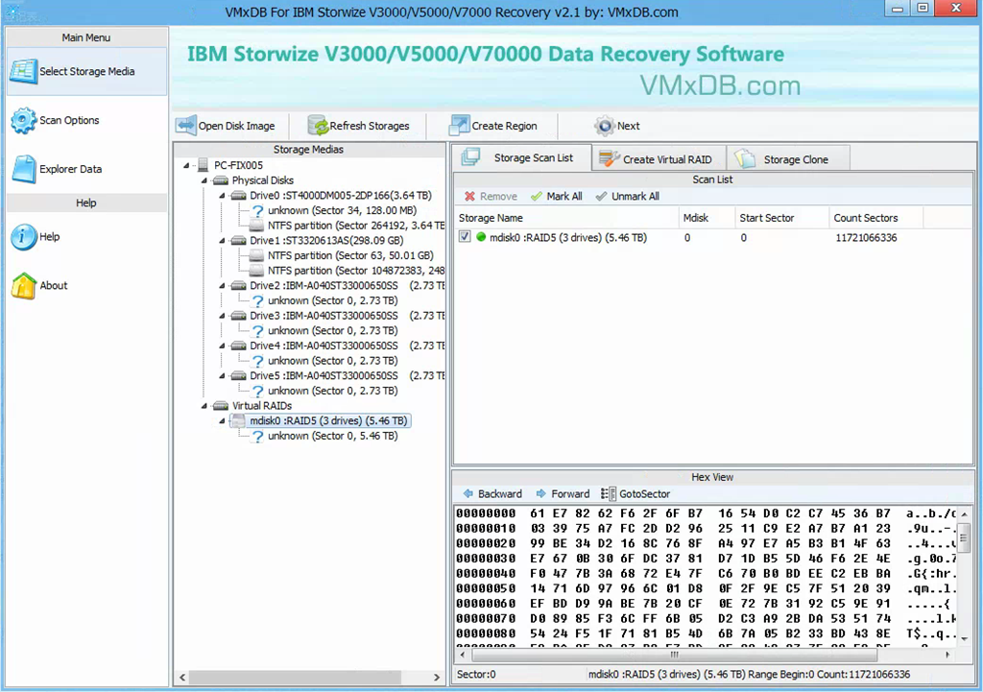Click the About house icon
983x692 pixels.
24,286
